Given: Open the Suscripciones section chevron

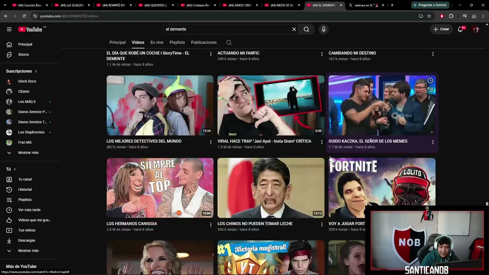Looking at the screenshot, I should [36, 71].
